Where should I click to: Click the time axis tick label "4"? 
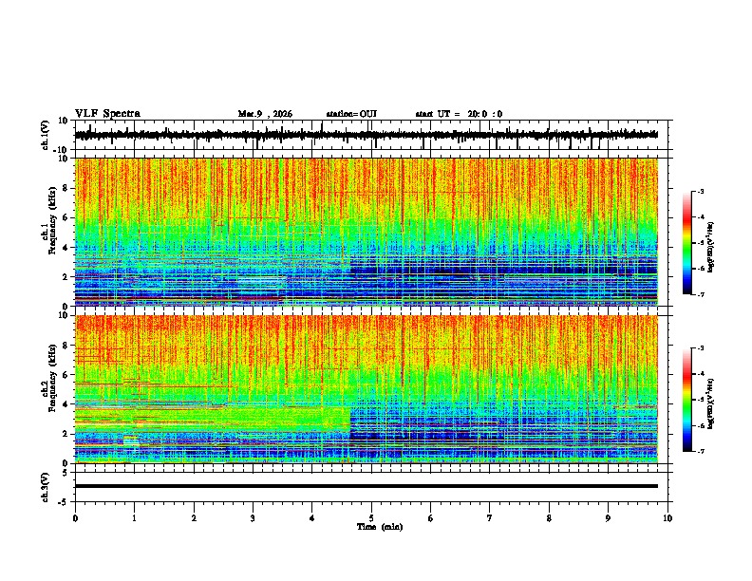(312, 518)
